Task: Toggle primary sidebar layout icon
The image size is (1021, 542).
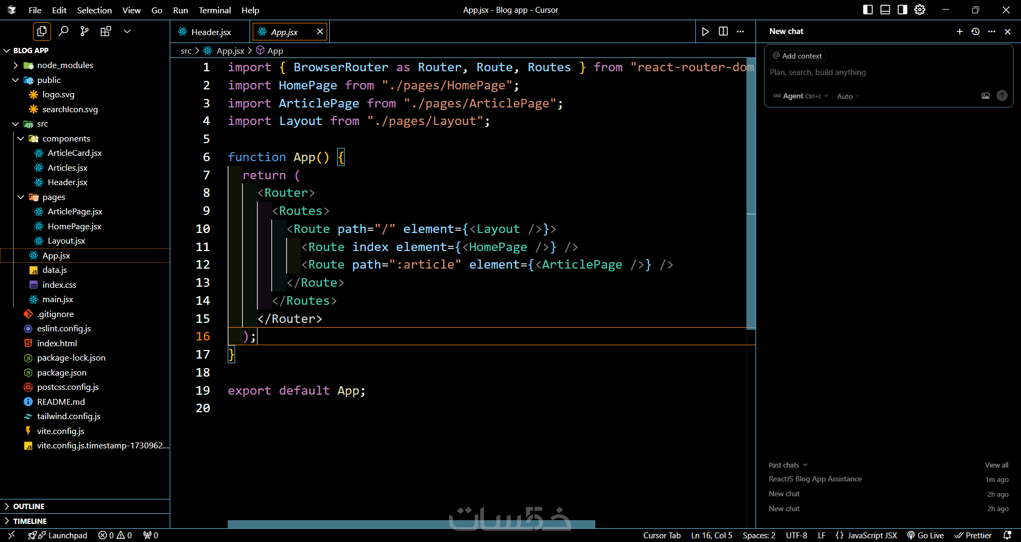Action: [x=868, y=10]
